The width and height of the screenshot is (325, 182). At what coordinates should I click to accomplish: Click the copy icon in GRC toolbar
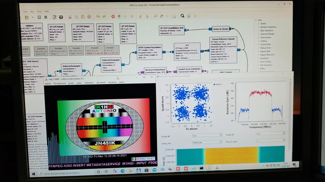tap(76, 17)
